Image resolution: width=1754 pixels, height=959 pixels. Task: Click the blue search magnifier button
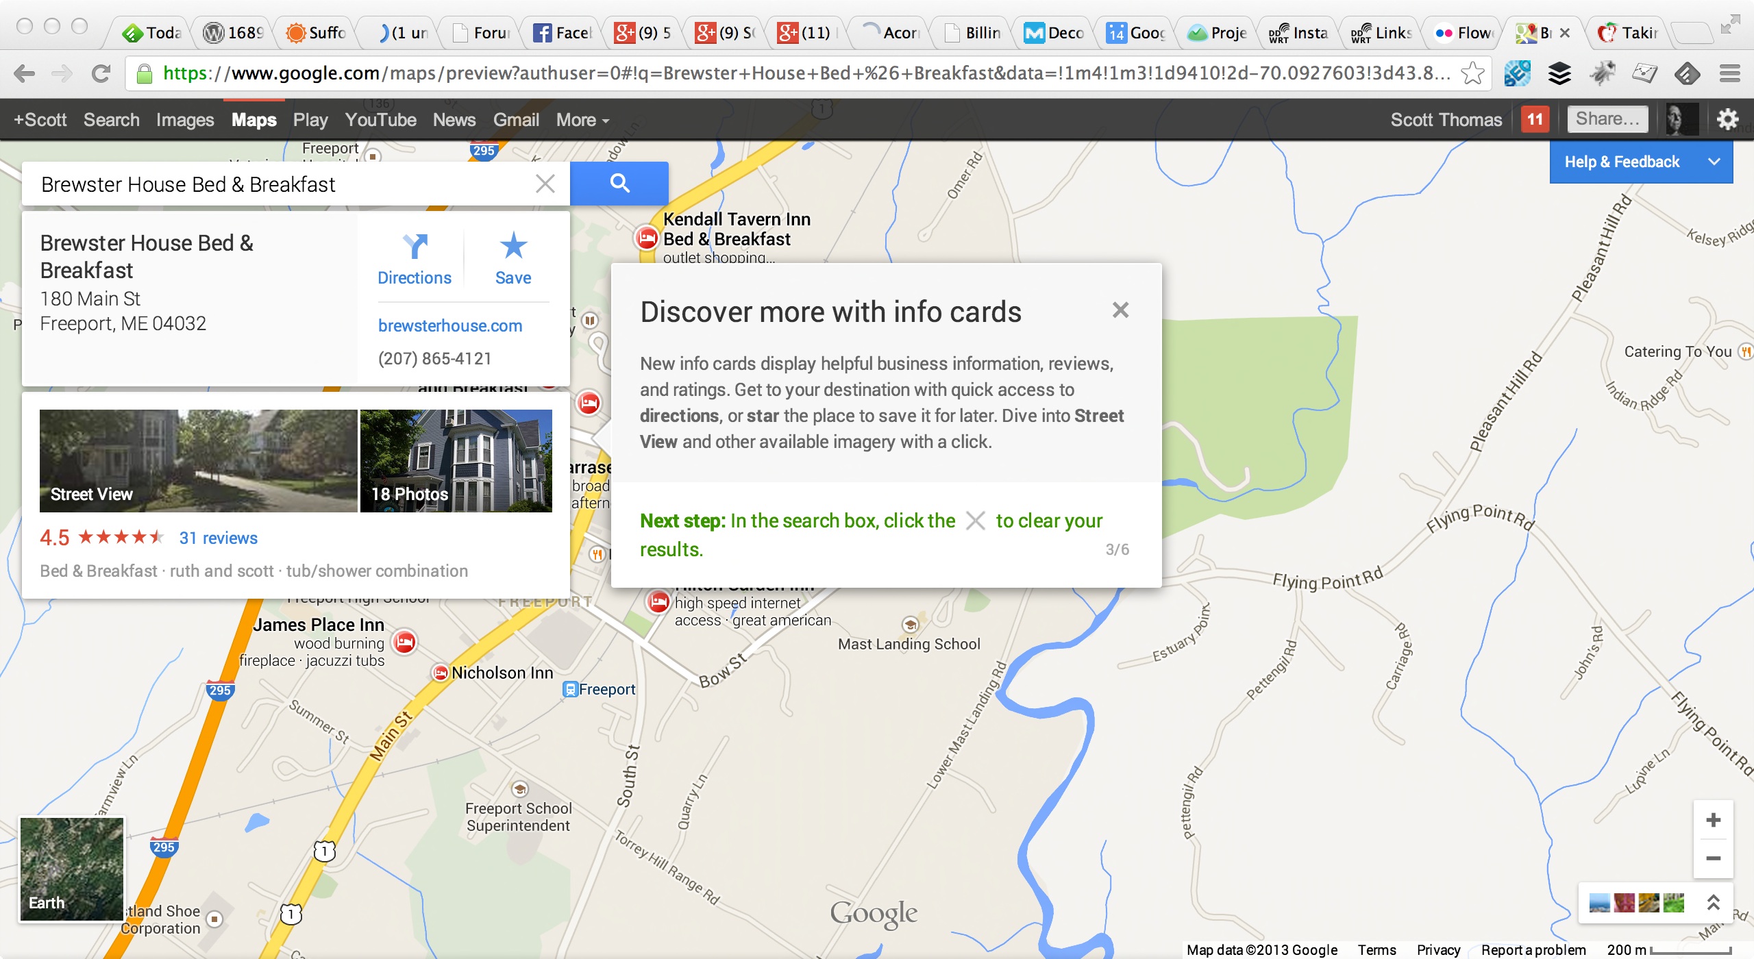tap(619, 183)
